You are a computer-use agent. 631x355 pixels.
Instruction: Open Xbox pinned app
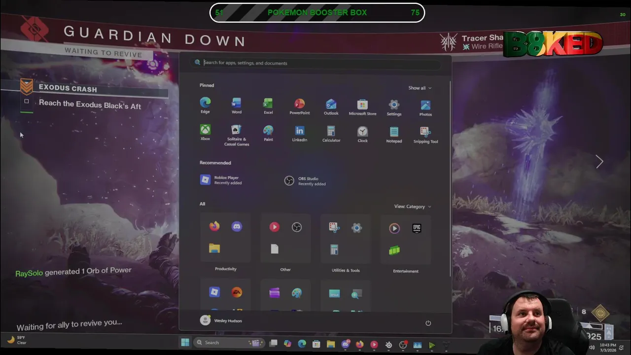click(x=205, y=132)
